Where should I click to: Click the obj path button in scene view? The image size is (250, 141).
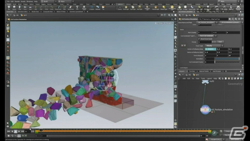coord(16,15)
